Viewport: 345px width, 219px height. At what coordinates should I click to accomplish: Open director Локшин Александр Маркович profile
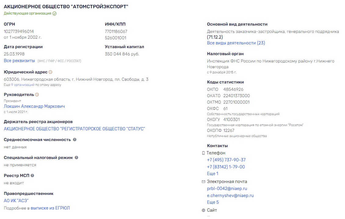[x=34, y=106]
